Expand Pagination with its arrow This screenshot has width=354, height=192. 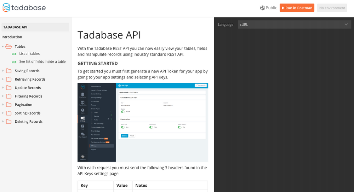pos(3,105)
